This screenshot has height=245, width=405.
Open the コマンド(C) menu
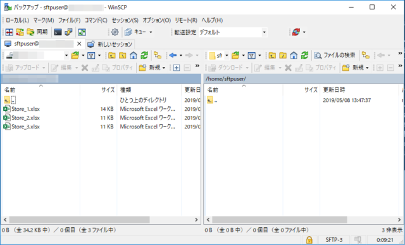(x=96, y=20)
